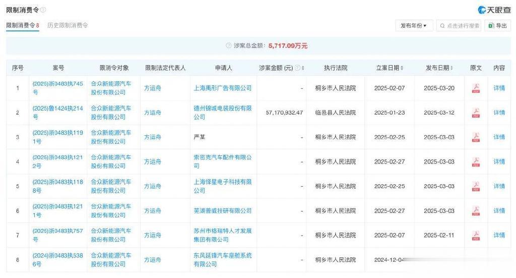This screenshot has width=516, height=278.
Task: Switch to 限制消费令 8 tab
Action: coord(22,25)
